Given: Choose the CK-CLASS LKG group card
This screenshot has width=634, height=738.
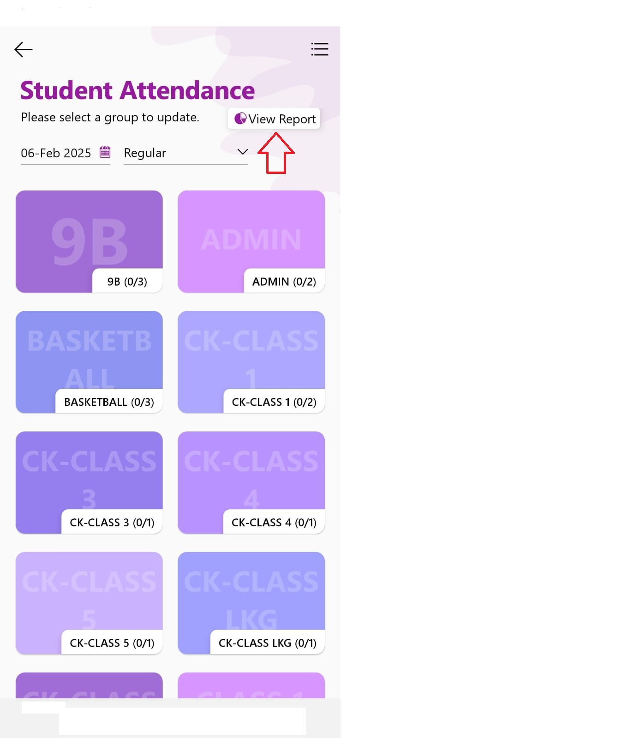Looking at the screenshot, I should tap(251, 603).
